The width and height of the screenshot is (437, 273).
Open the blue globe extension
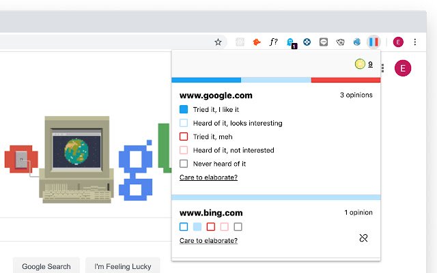[356, 42]
